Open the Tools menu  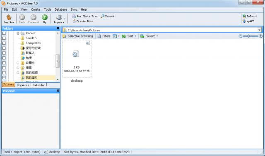[47, 9]
